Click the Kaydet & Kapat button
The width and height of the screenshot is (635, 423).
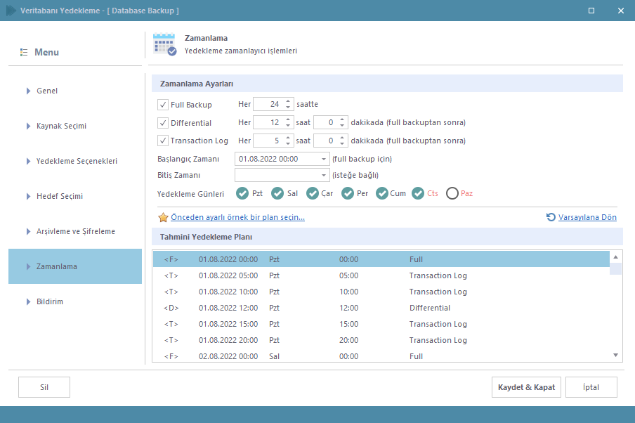[526, 387]
